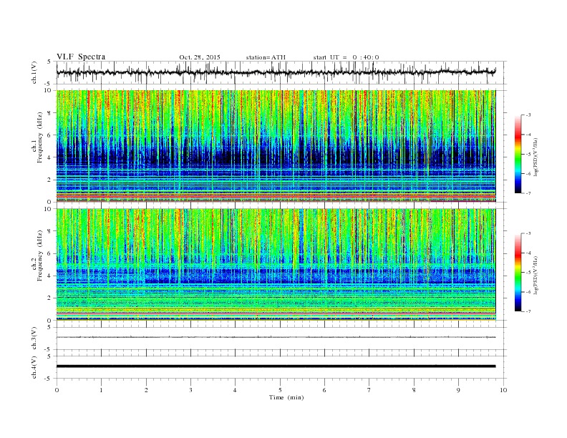Click the ch.4 voltage waveform trace
This screenshot has width=567, height=438.
point(276,366)
